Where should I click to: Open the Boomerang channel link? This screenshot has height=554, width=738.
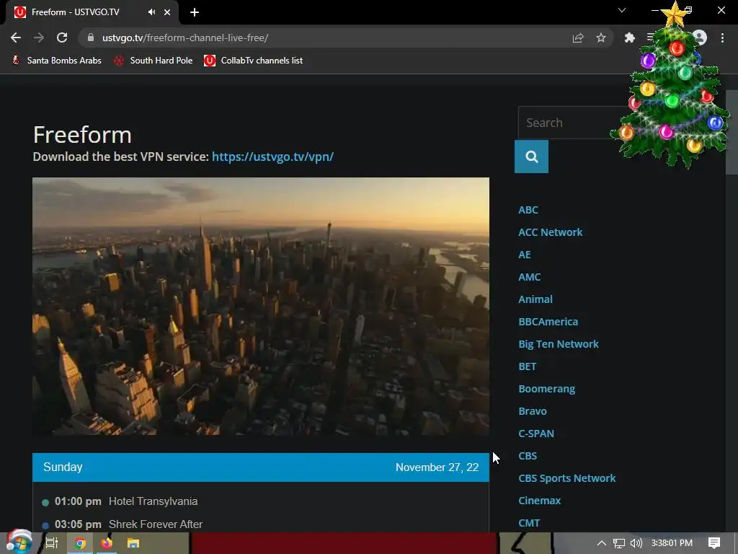(x=546, y=389)
